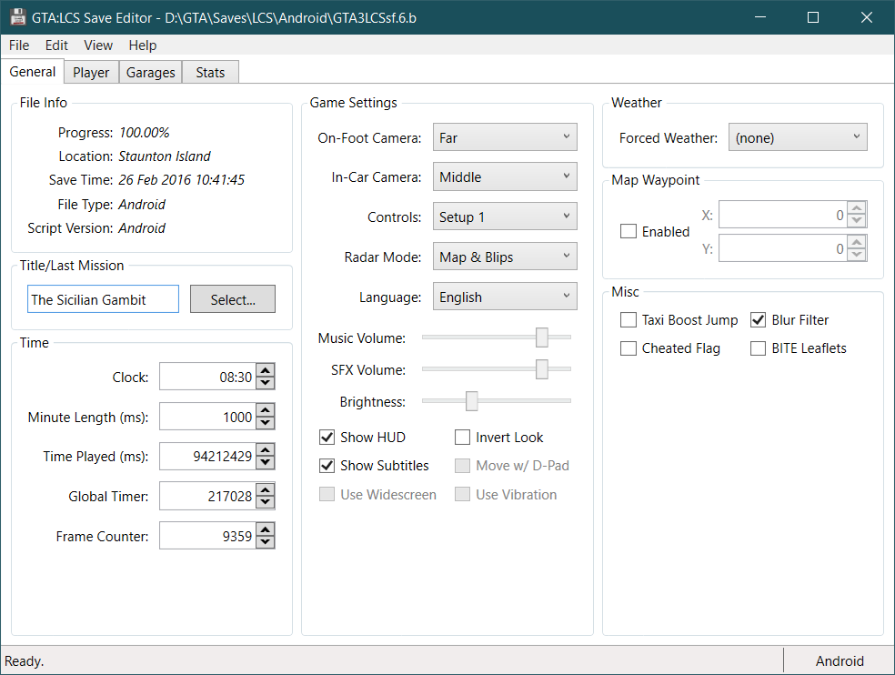Image resolution: width=895 pixels, height=675 pixels.
Task: Decrement the Frame Counter down arrow
Action: (x=266, y=542)
